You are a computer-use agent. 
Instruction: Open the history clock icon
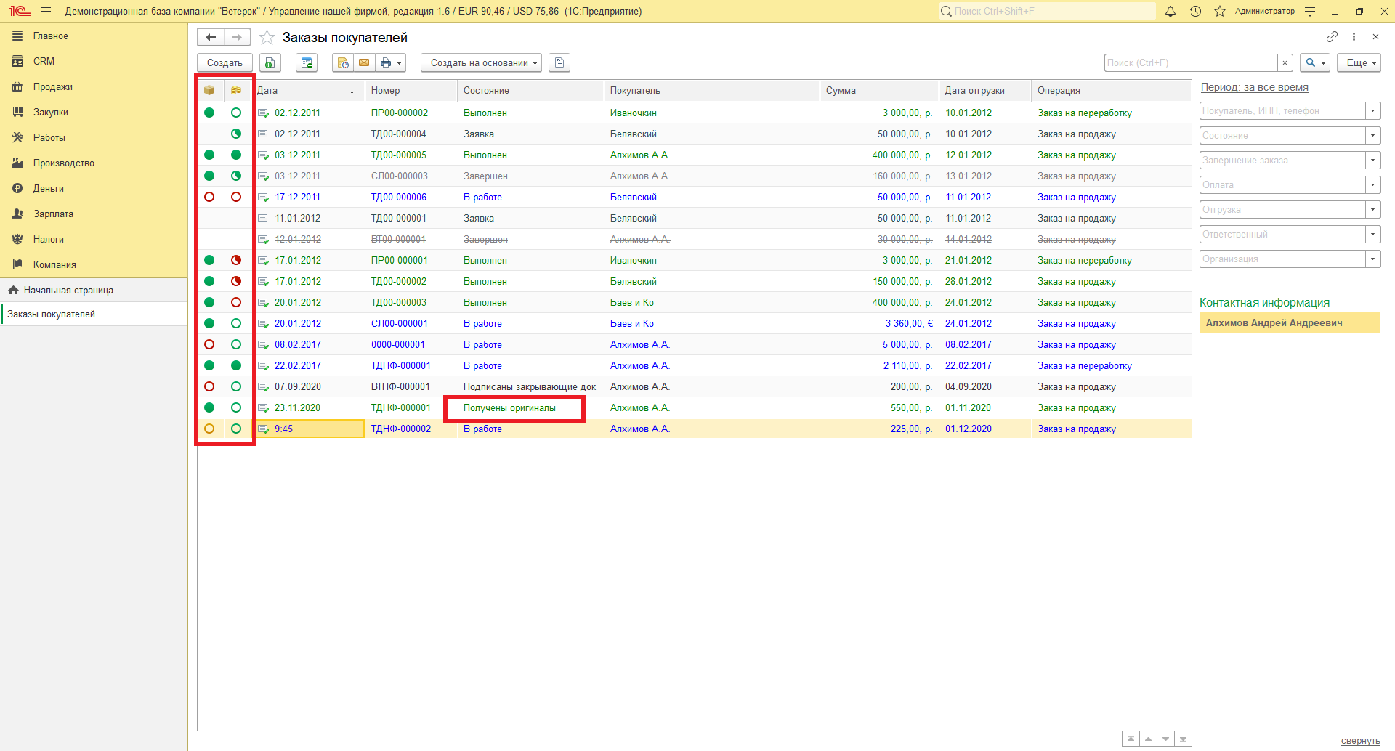pyautogui.click(x=1195, y=11)
